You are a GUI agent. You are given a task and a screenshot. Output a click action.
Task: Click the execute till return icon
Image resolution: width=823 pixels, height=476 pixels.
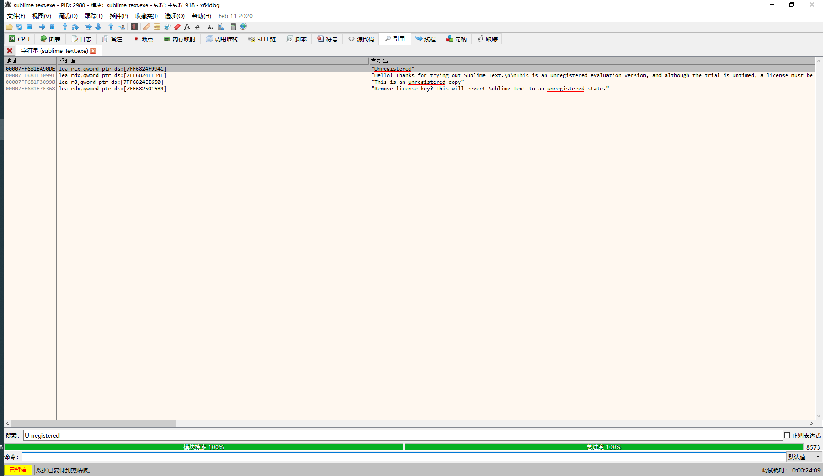pyautogui.click(x=111, y=27)
